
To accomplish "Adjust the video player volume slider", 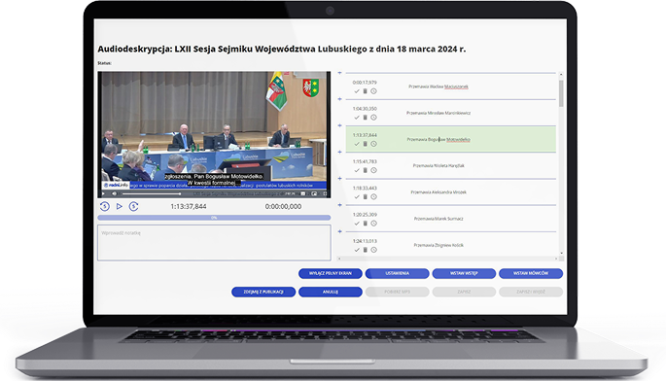I will click(x=151, y=194).
